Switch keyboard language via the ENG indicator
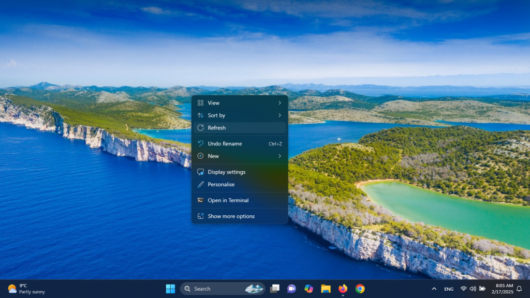The image size is (530, 298). (x=448, y=289)
